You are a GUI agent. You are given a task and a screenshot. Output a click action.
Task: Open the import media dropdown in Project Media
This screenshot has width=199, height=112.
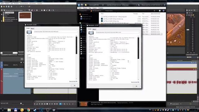[25, 10]
